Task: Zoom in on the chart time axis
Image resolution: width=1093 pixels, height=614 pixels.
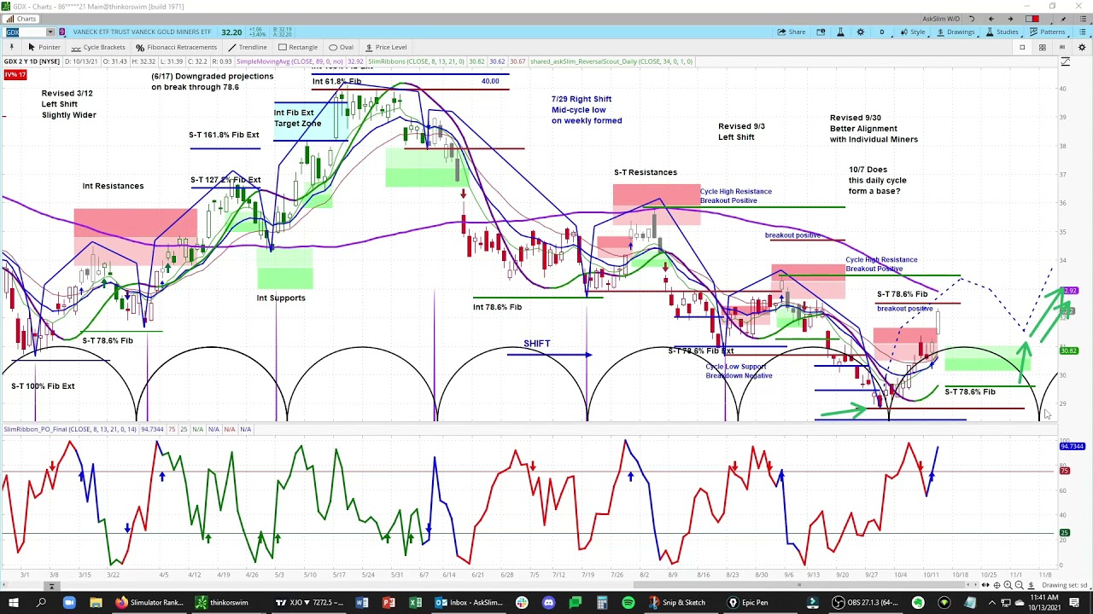Action: [x=1008, y=585]
